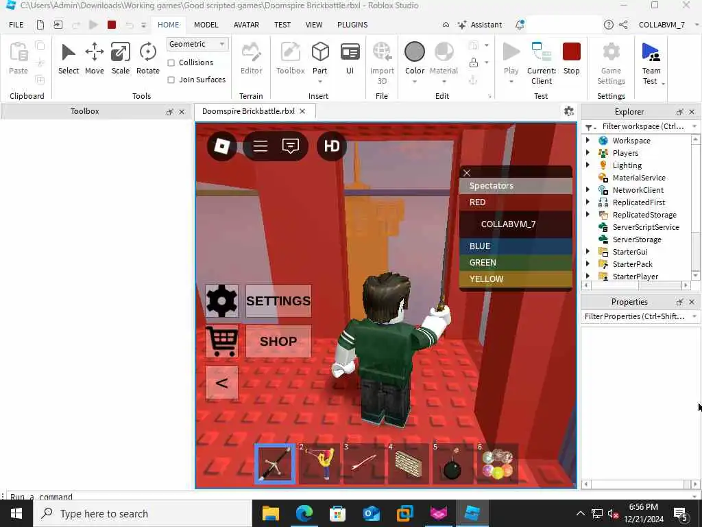Open the FILE menu
702x527 pixels.
pos(16,25)
